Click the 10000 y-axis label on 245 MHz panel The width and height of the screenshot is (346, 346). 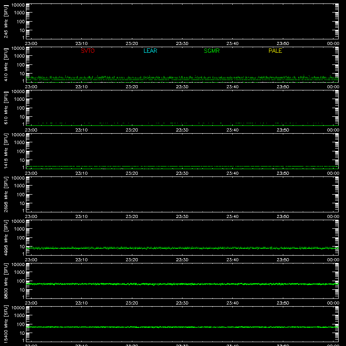pyautogui.click(x=18, y=5)
